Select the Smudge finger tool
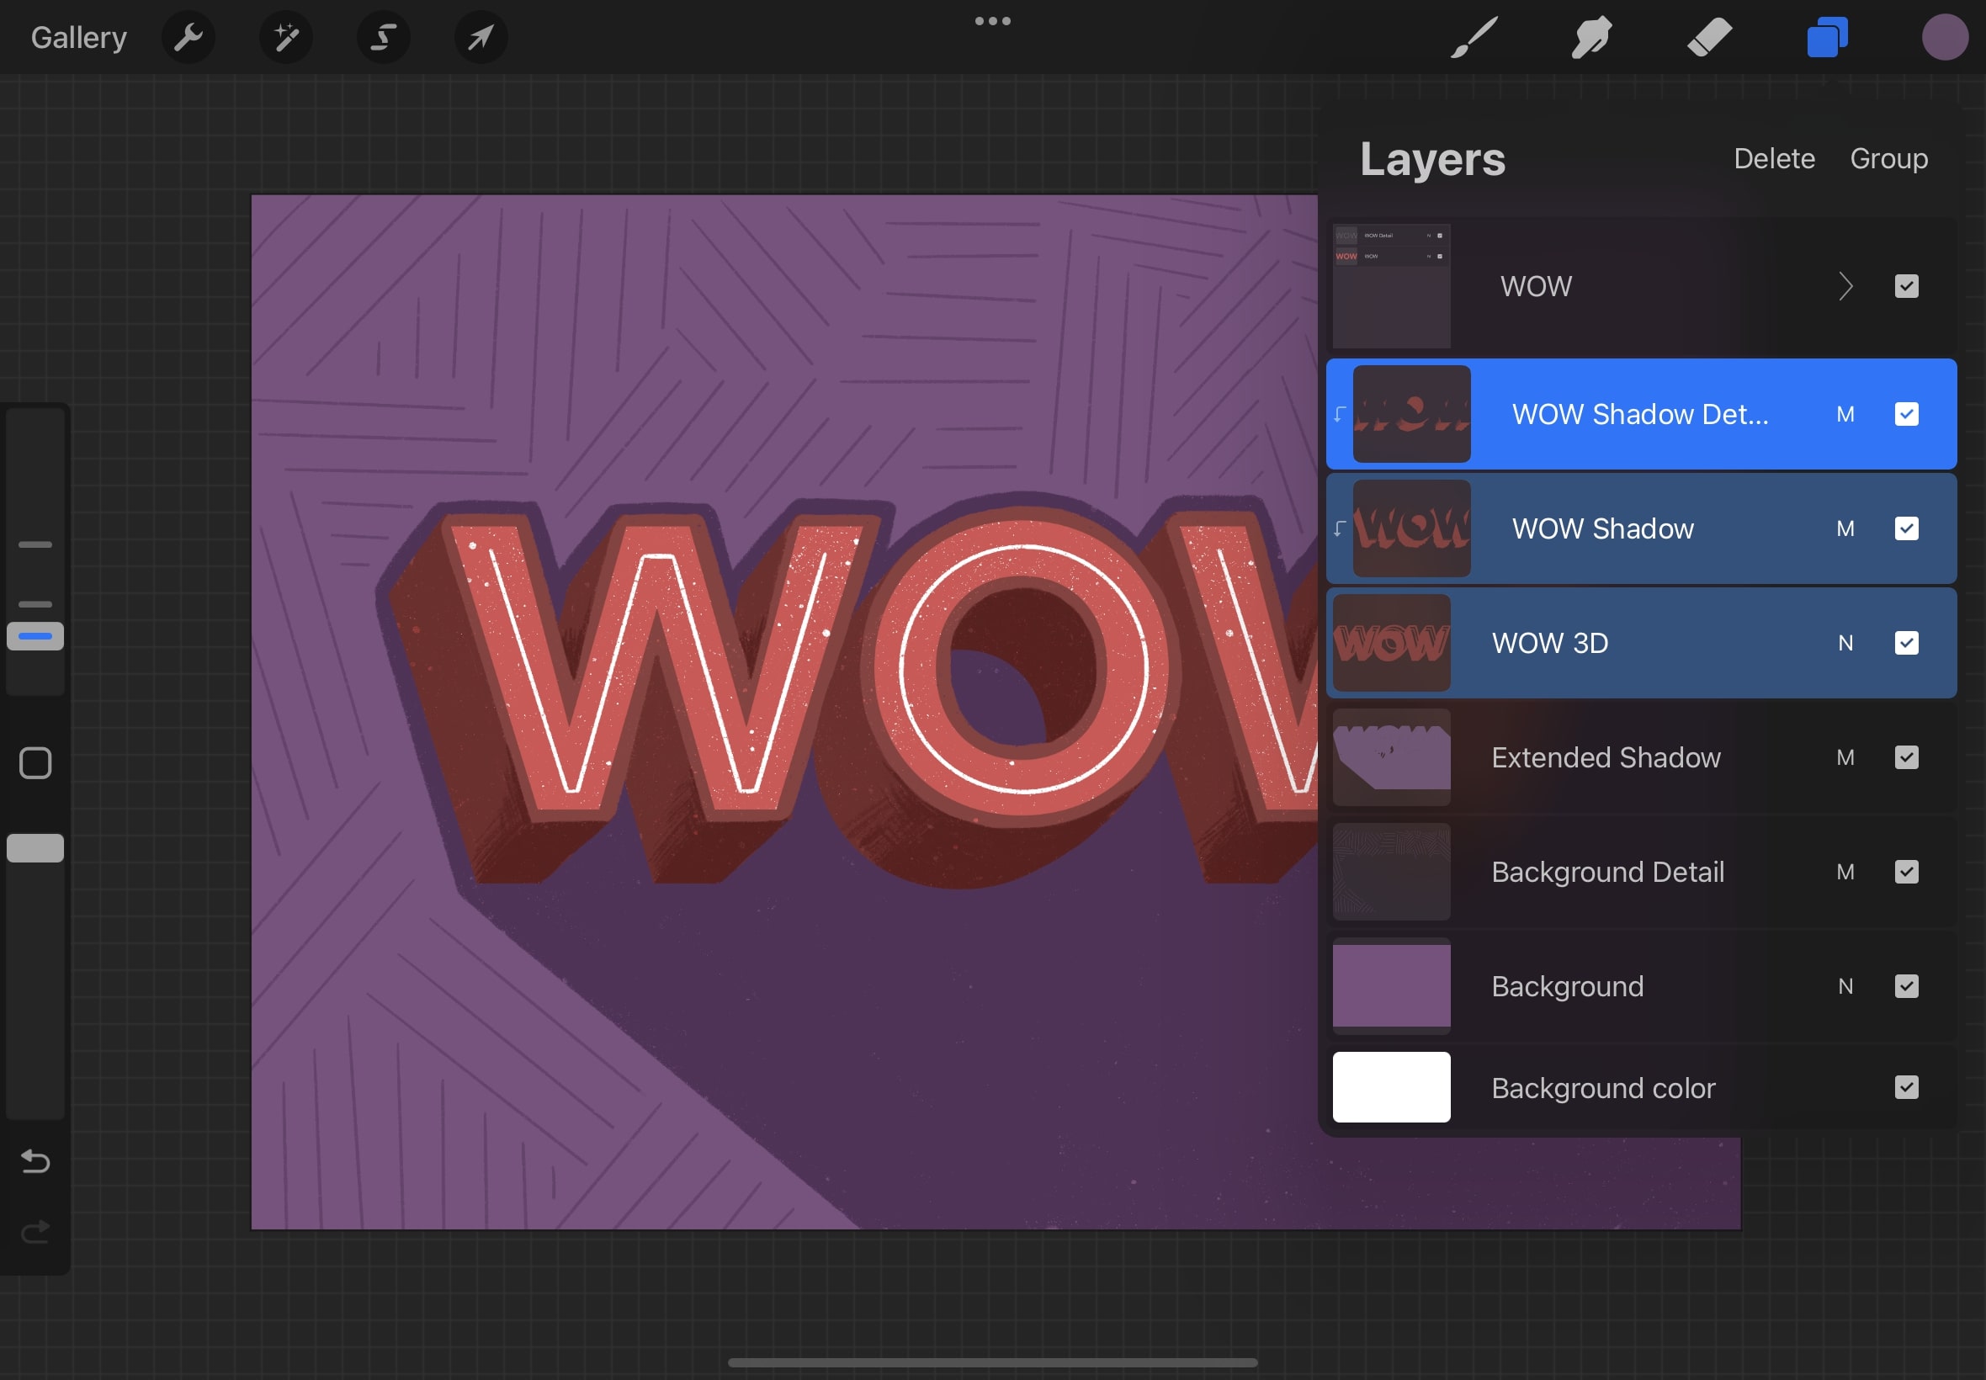Screen dimensions: 1986x1380 (1590, 37)
